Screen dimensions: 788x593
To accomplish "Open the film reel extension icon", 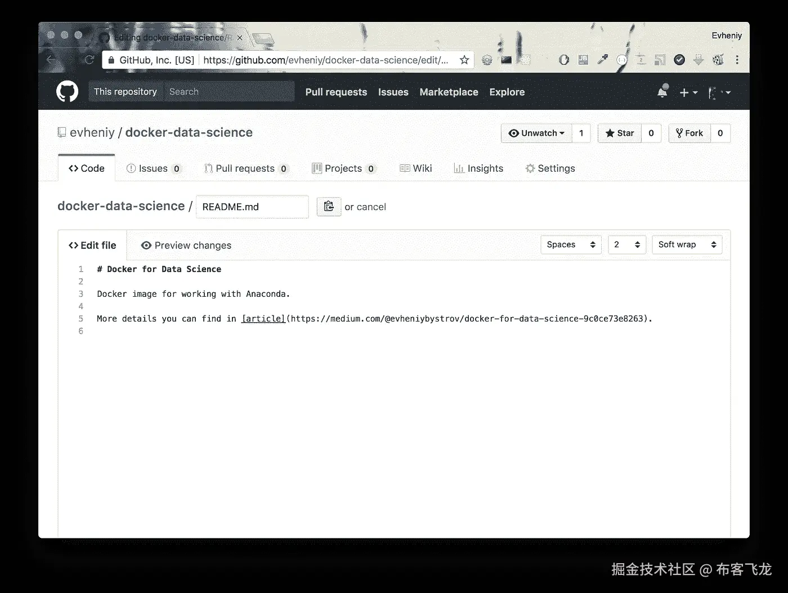I will [x=718, y=60].
